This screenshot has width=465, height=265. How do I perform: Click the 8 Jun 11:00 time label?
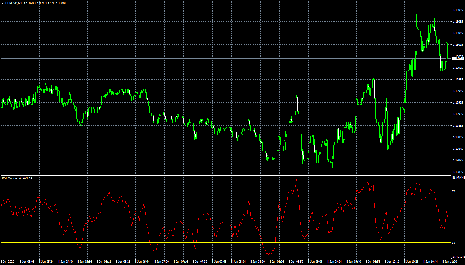tap(450, 262)
